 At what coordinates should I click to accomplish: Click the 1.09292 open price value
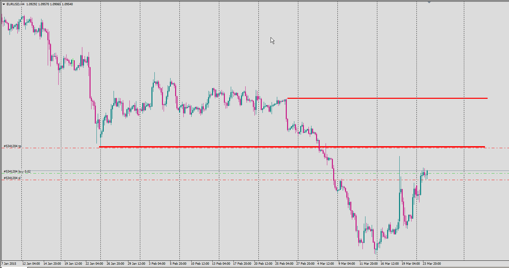pyautogui.click(x=32, y=4)
